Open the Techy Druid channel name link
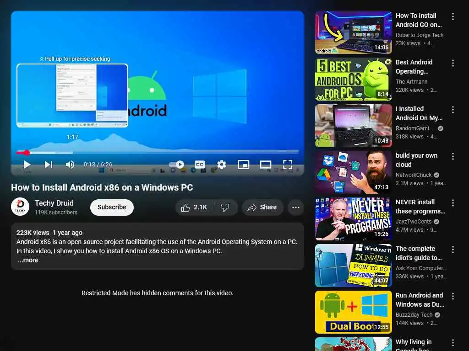This screenshot has height=351, width=469. click(54, 203)
